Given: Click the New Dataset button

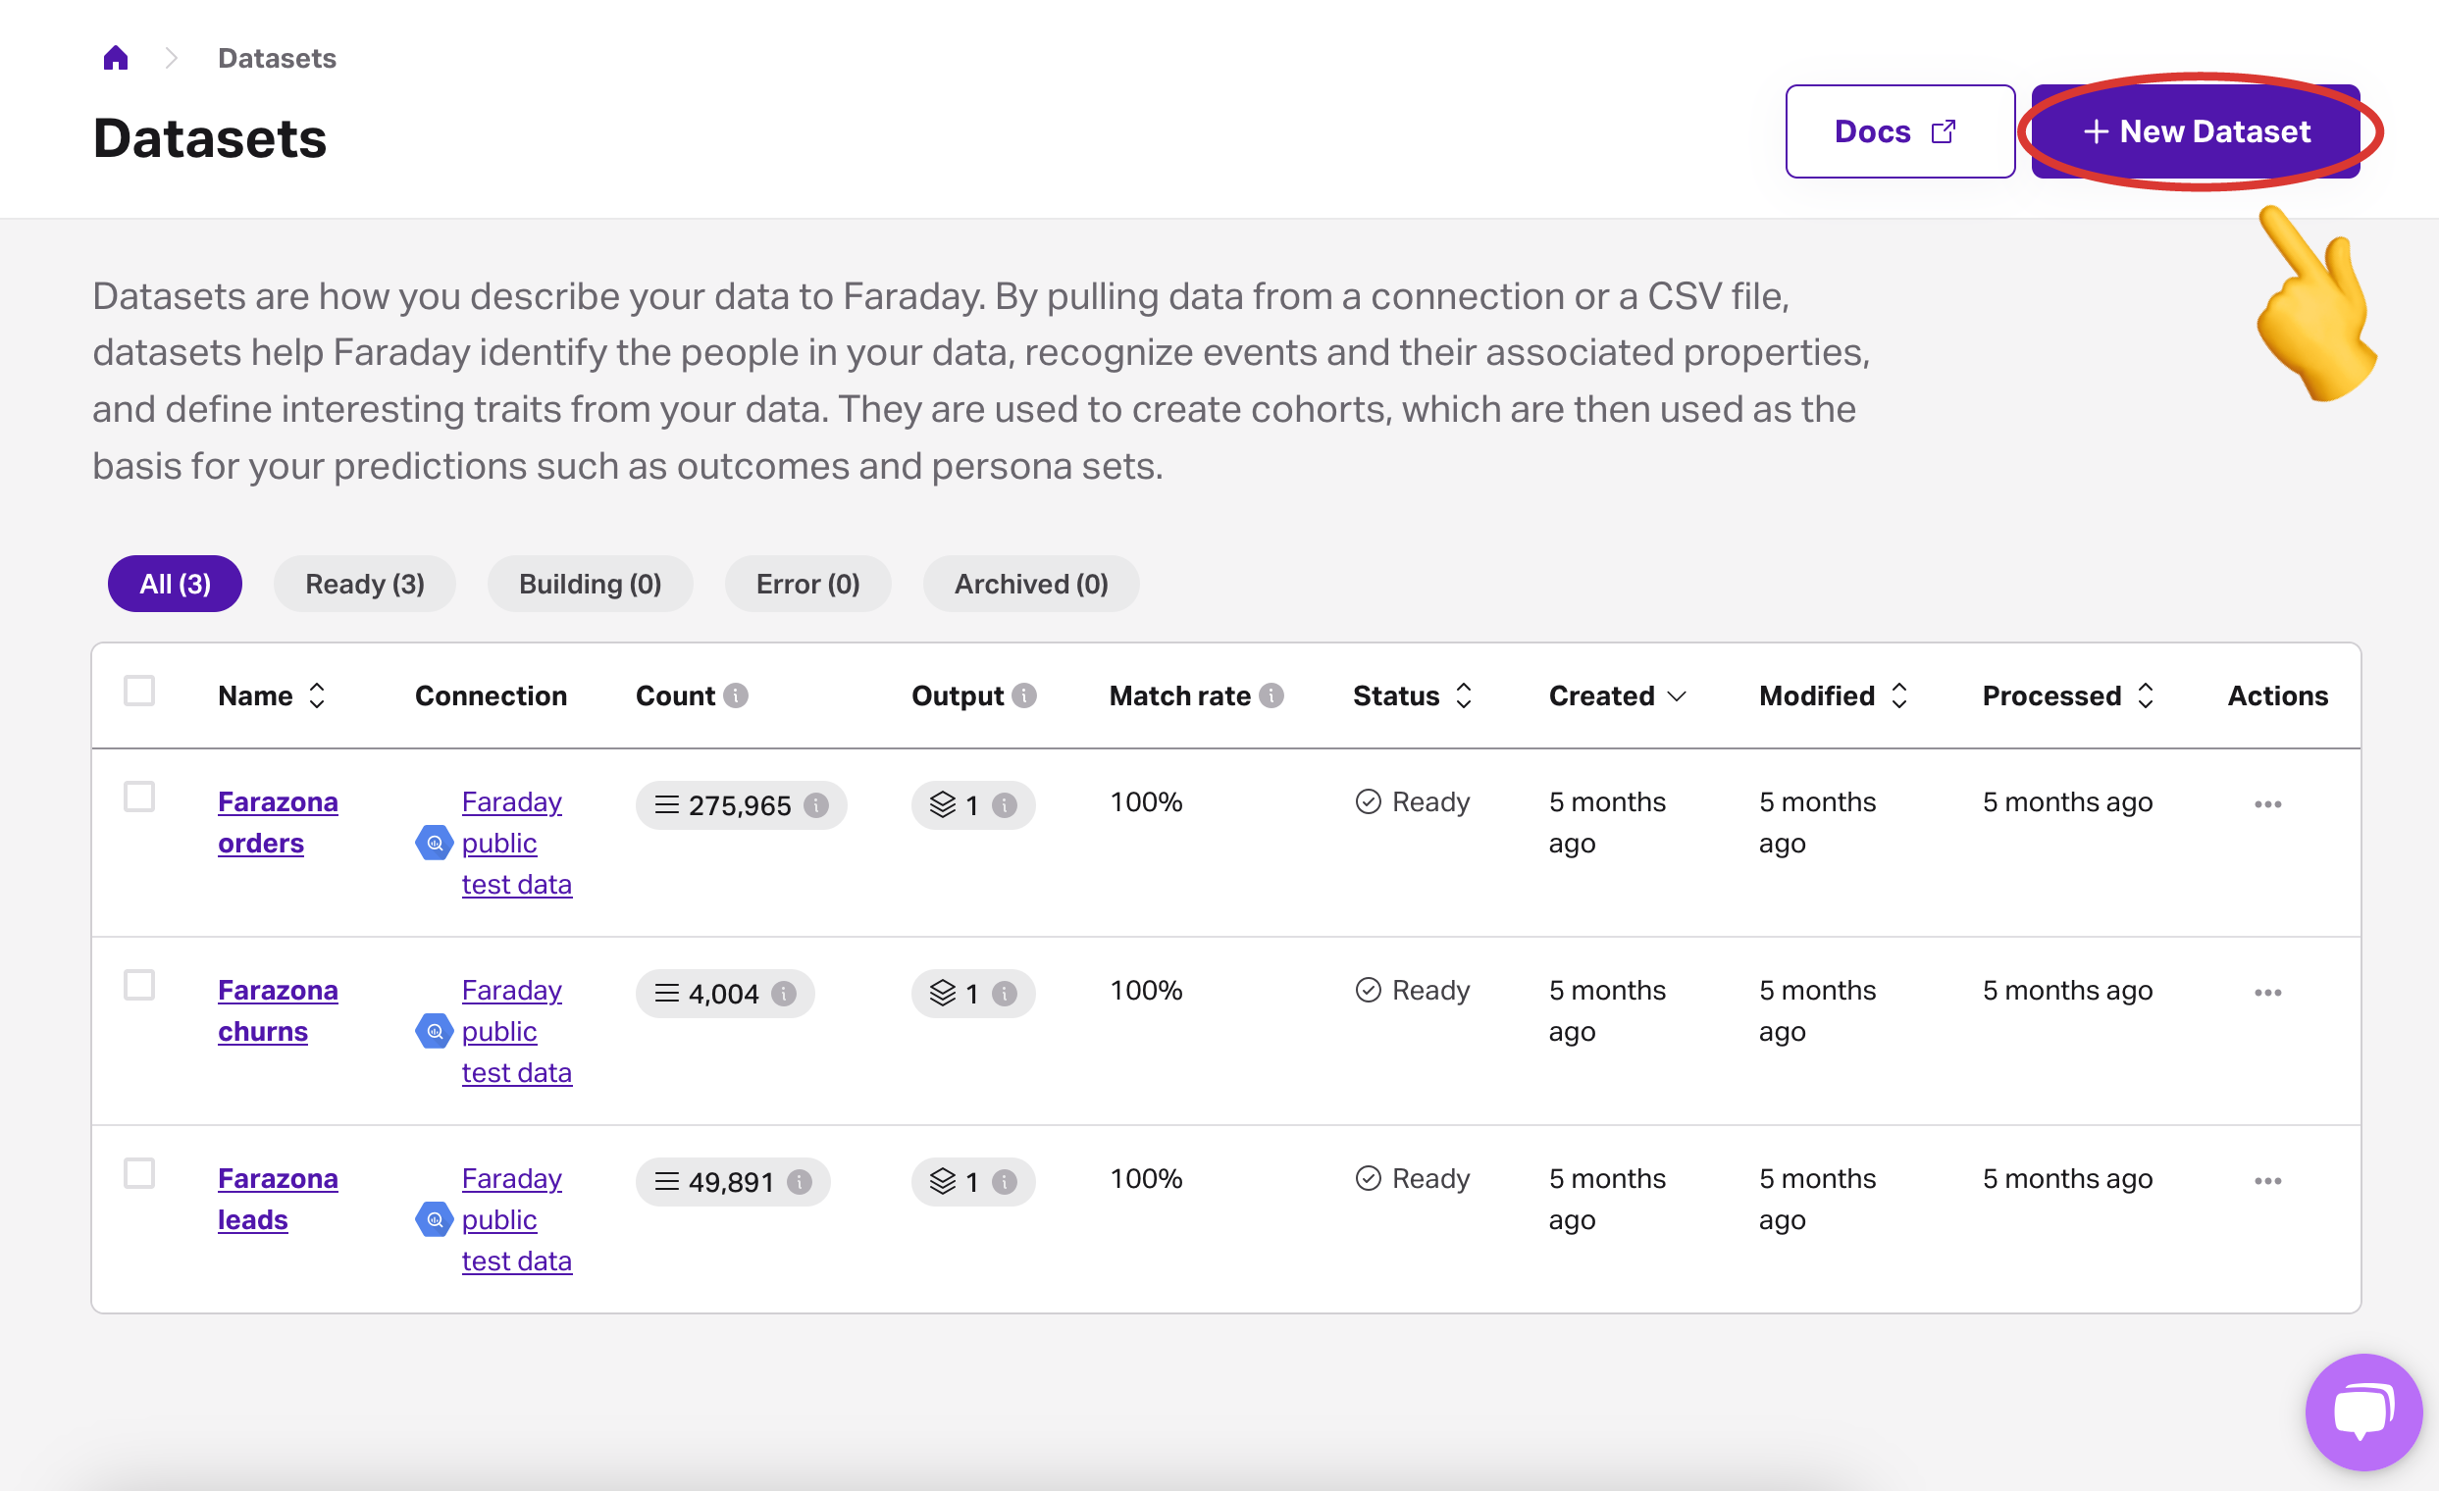Looking at the screenshot, I should [x=2196, y=131].
